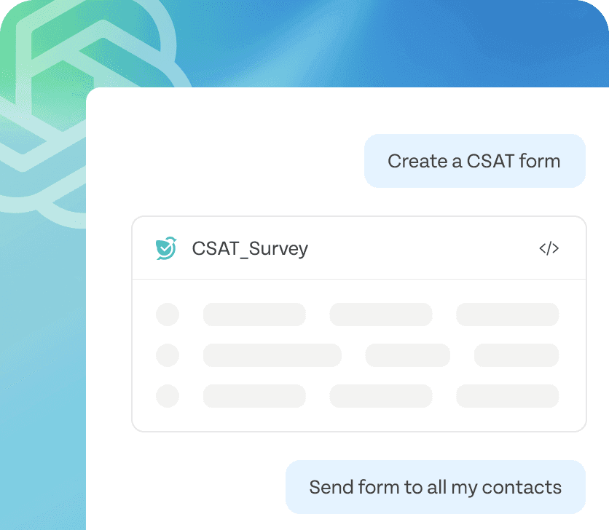Click first row's middle gray placeholder bar
The width and height of the screenshot is (609, 530).
tap(381, 315)
